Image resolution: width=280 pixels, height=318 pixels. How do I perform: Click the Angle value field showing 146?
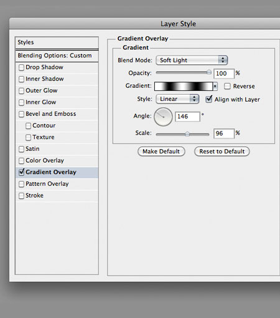pyautogui.click(x=187, y=117)
